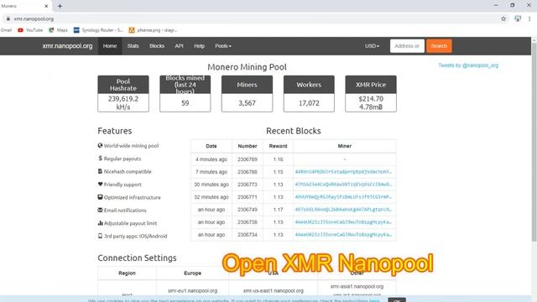Click the phone icon beside 3rd party apps

click(100, 236)
